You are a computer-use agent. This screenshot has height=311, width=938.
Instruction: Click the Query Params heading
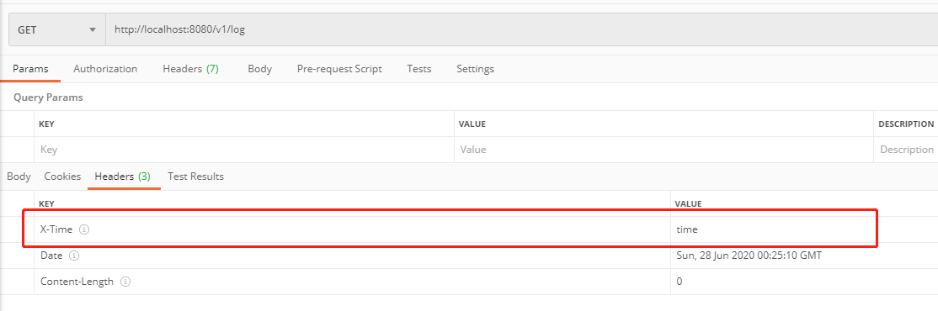(x=49, y=98)
